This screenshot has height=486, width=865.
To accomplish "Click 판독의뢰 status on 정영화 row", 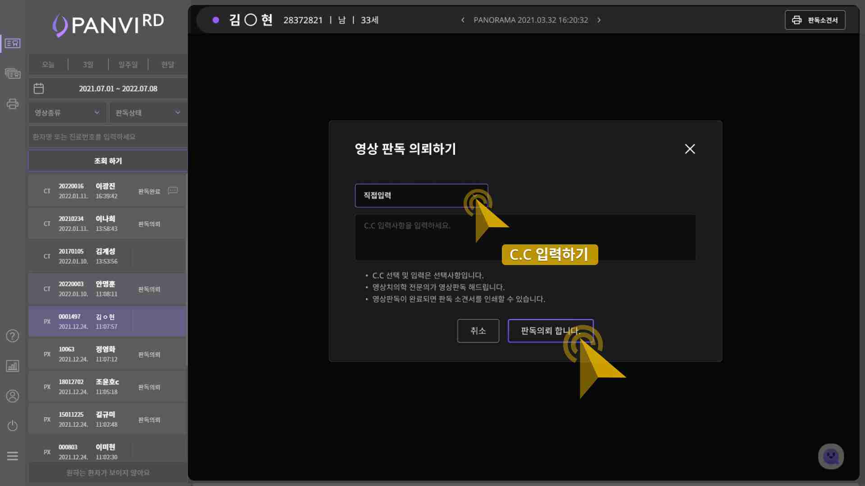I will 149,354.
